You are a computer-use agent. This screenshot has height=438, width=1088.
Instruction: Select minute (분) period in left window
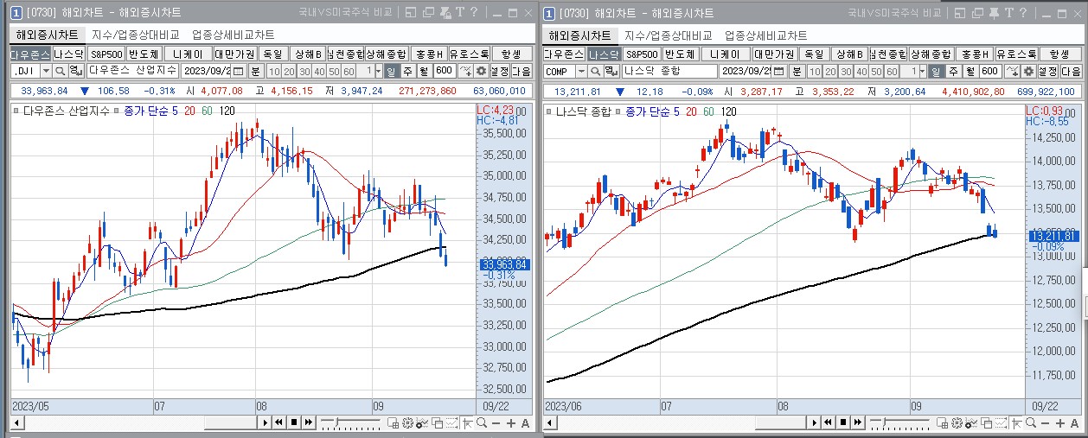point(255,71)
